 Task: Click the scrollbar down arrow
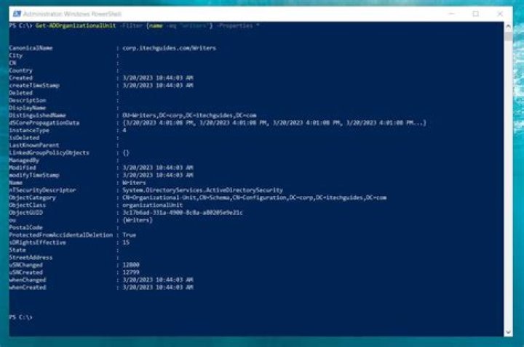tap(508, 332)
